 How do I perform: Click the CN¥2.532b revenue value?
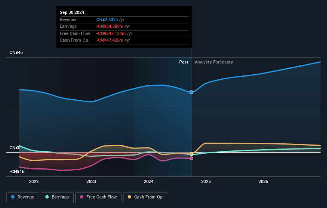click(x=107, y=19)
